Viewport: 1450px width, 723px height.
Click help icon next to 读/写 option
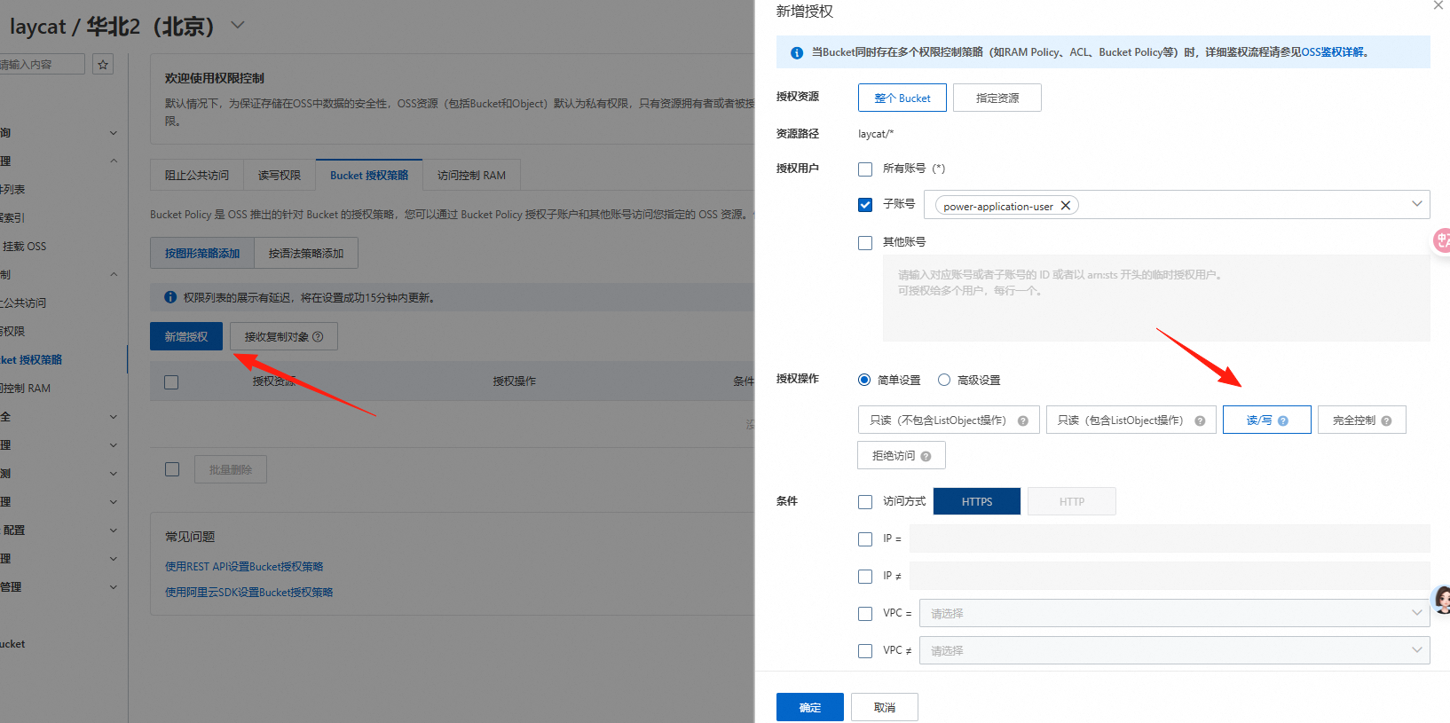click(1283, 420)
